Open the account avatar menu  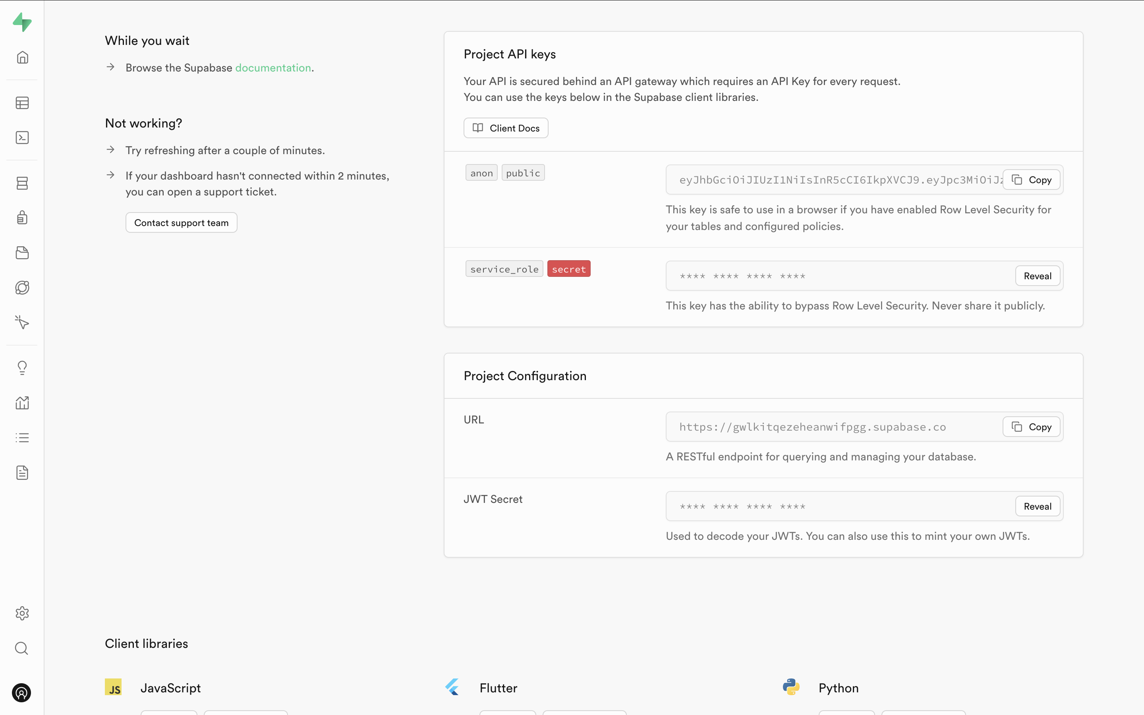click(x=21, y=693)
